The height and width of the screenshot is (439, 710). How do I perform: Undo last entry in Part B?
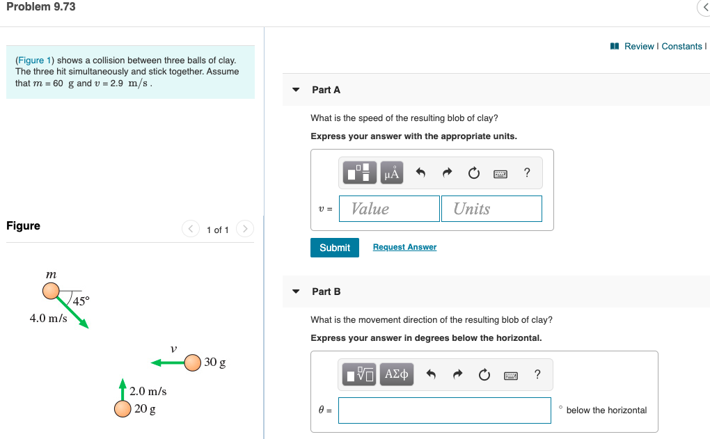click(431, 374)
